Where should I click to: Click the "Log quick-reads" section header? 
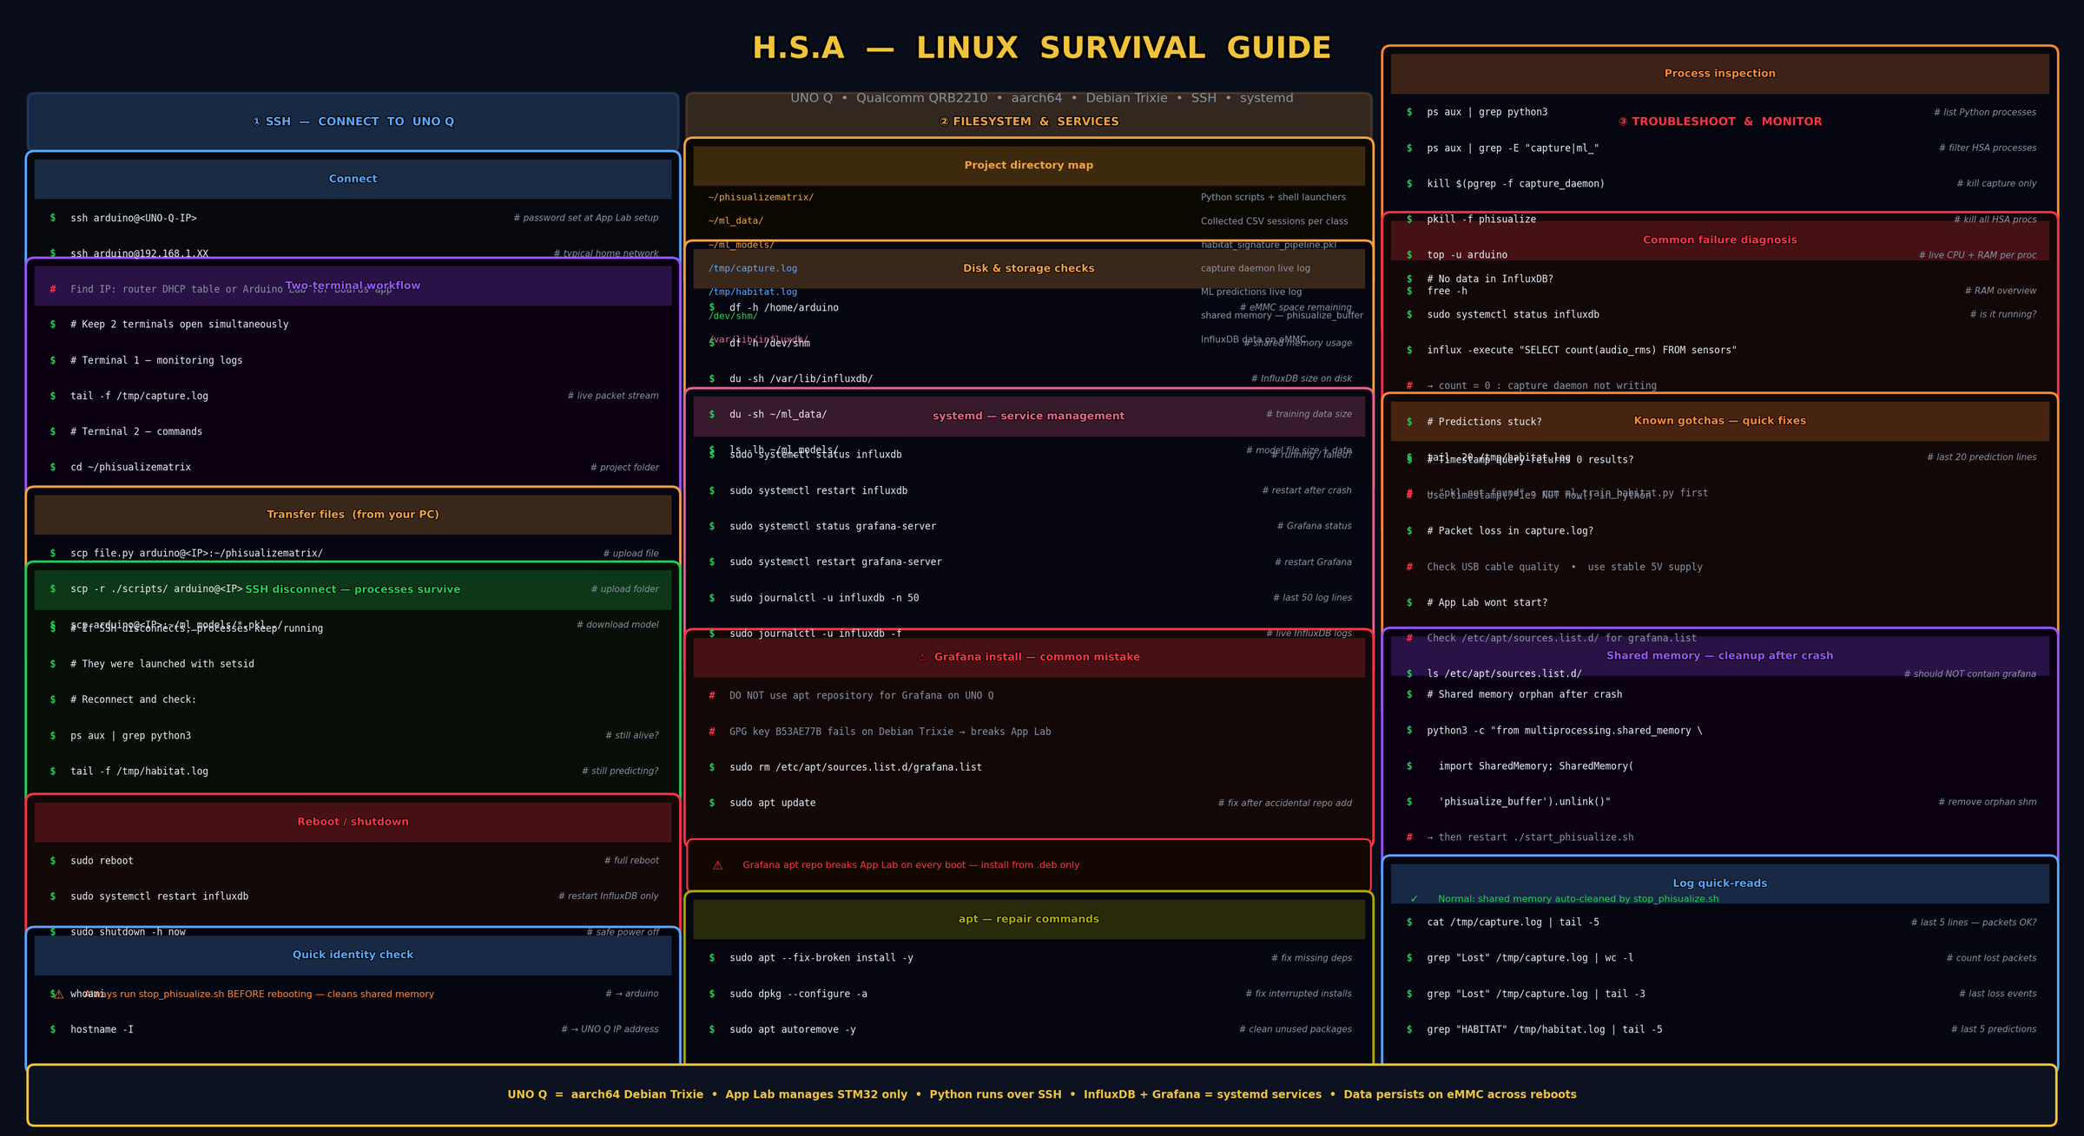coord(1720,883)
